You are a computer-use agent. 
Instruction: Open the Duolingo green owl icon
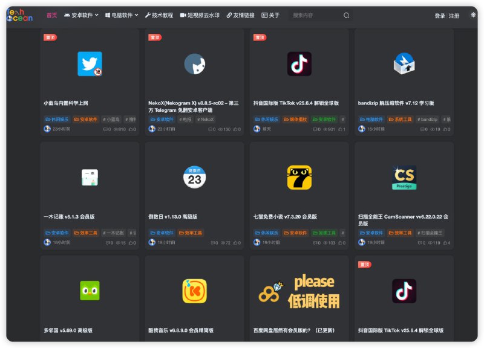click(x=90, y=291)
